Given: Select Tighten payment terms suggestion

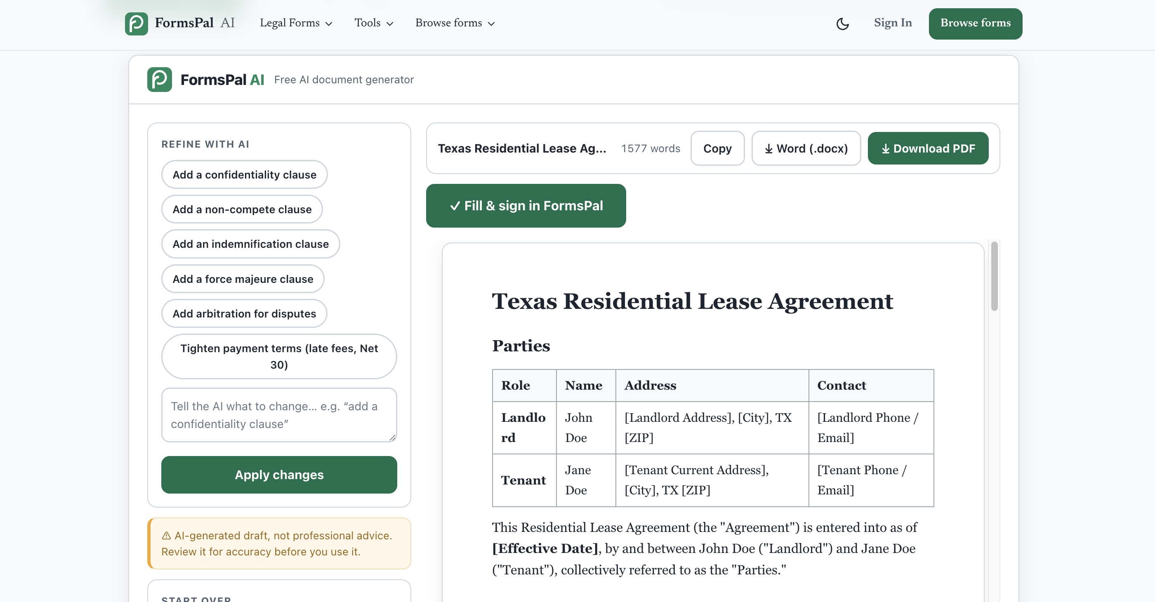Looking at the screenshot, I should 279,356.
